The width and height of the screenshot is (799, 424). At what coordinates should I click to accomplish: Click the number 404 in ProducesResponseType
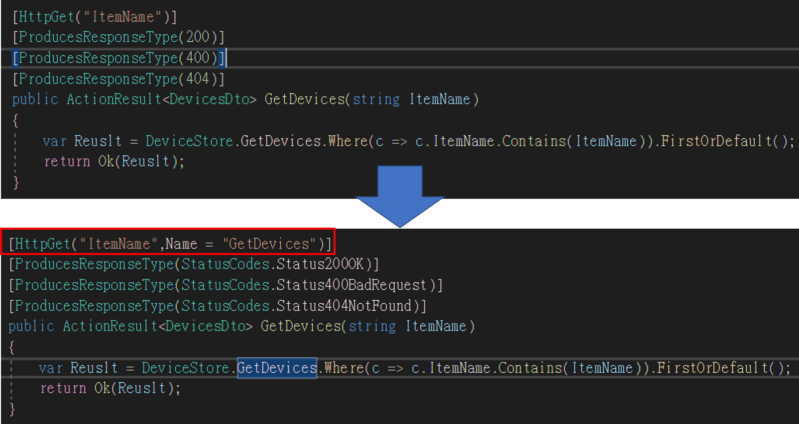pos(198,79)
